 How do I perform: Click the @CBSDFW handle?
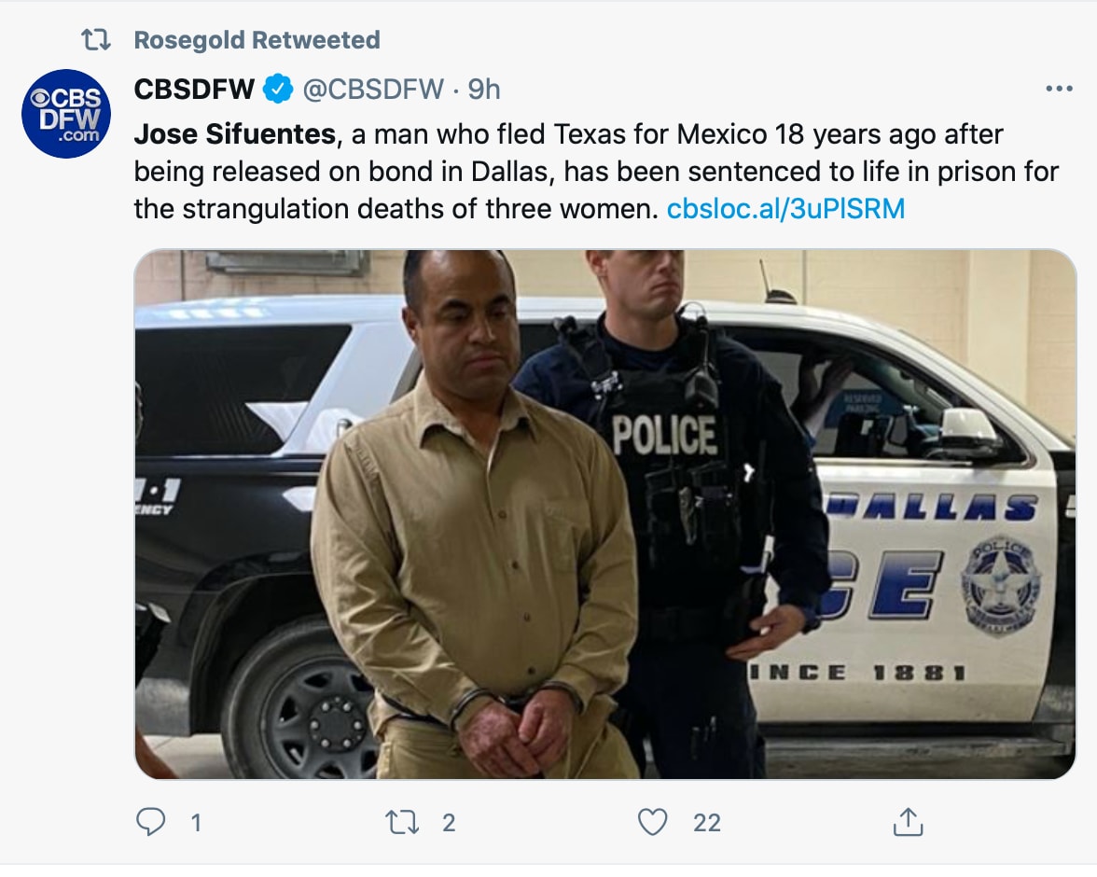(x=372, y=90)
